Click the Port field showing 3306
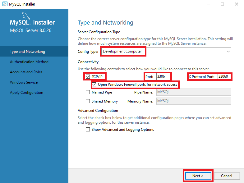This screenshot has height=183, width=244. (x=163, y=76)
